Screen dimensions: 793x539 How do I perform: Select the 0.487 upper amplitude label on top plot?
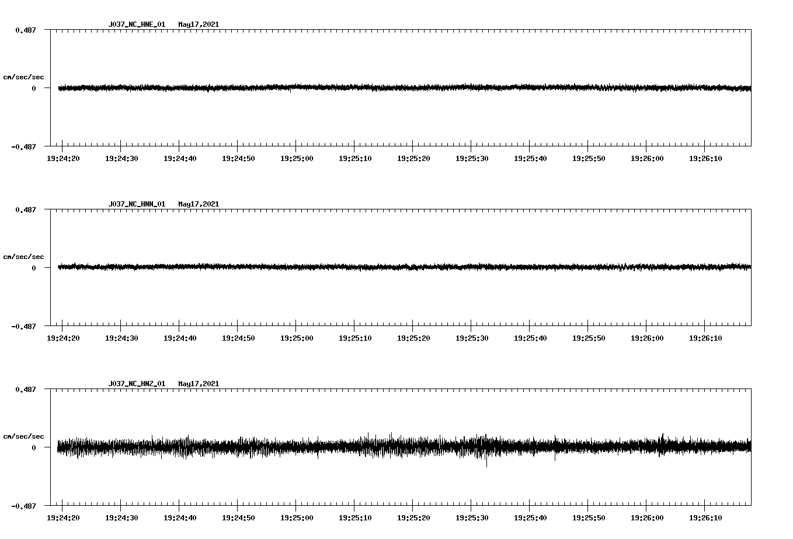click(27, 30)
